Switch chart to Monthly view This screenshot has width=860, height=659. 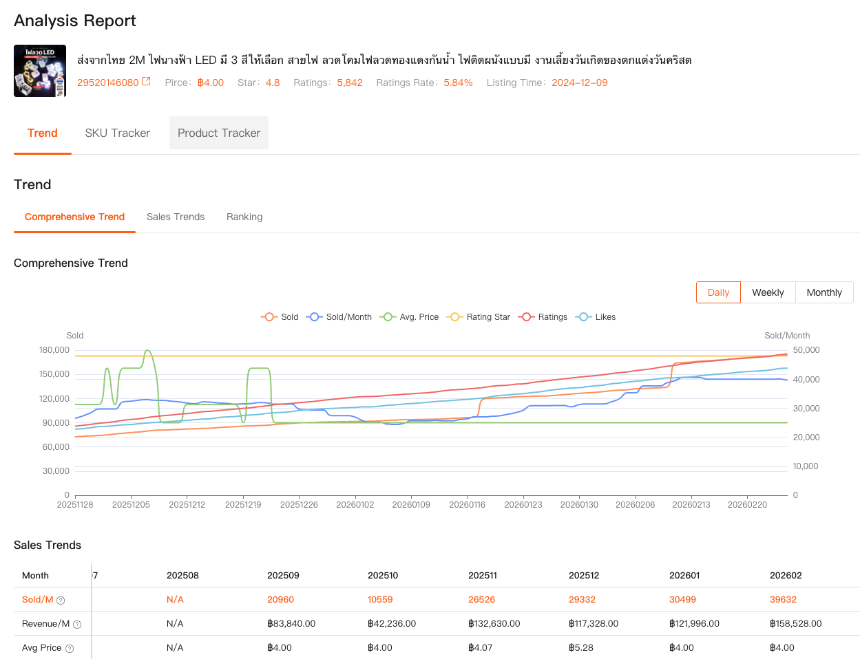[824, 292]
